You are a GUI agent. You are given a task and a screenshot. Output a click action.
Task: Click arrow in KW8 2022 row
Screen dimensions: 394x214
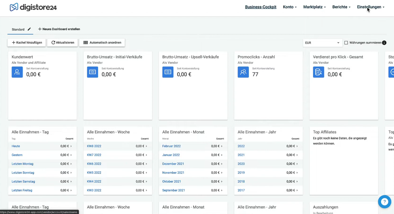coord(146,146)
